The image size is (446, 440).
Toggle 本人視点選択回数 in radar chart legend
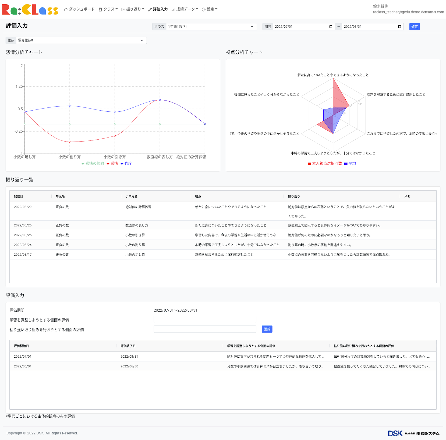[325, 164]
